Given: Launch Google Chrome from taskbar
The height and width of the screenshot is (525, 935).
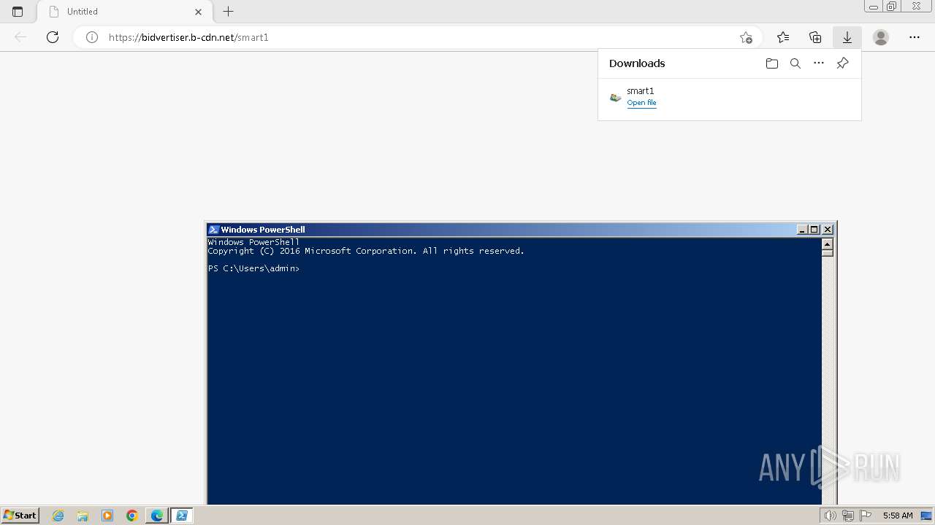Looking at the screenshot, I should click(132, 516).
